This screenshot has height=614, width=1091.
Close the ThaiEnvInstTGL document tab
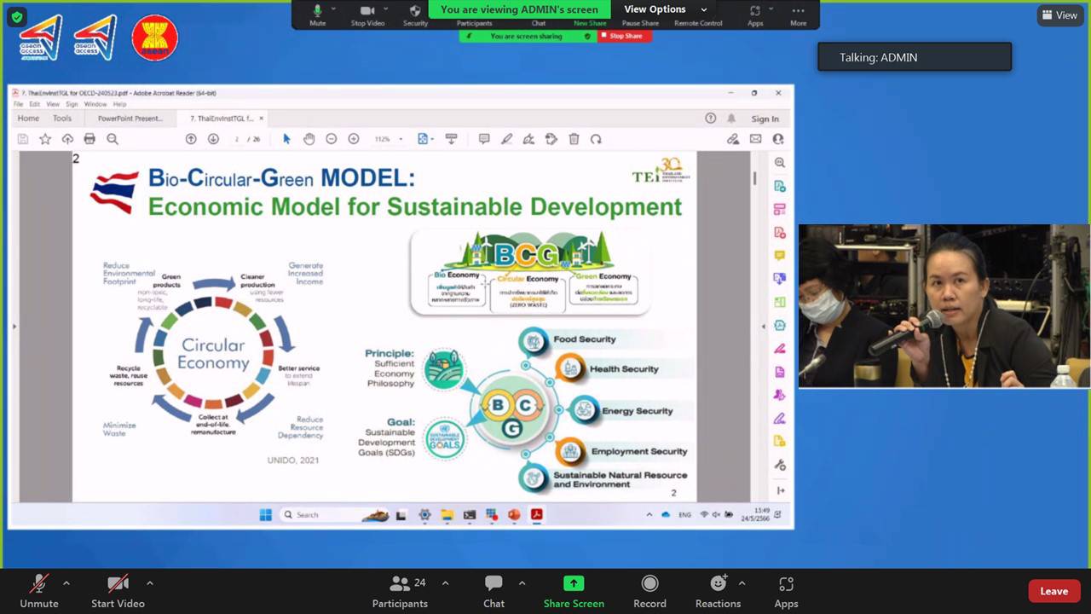[262, 119]
